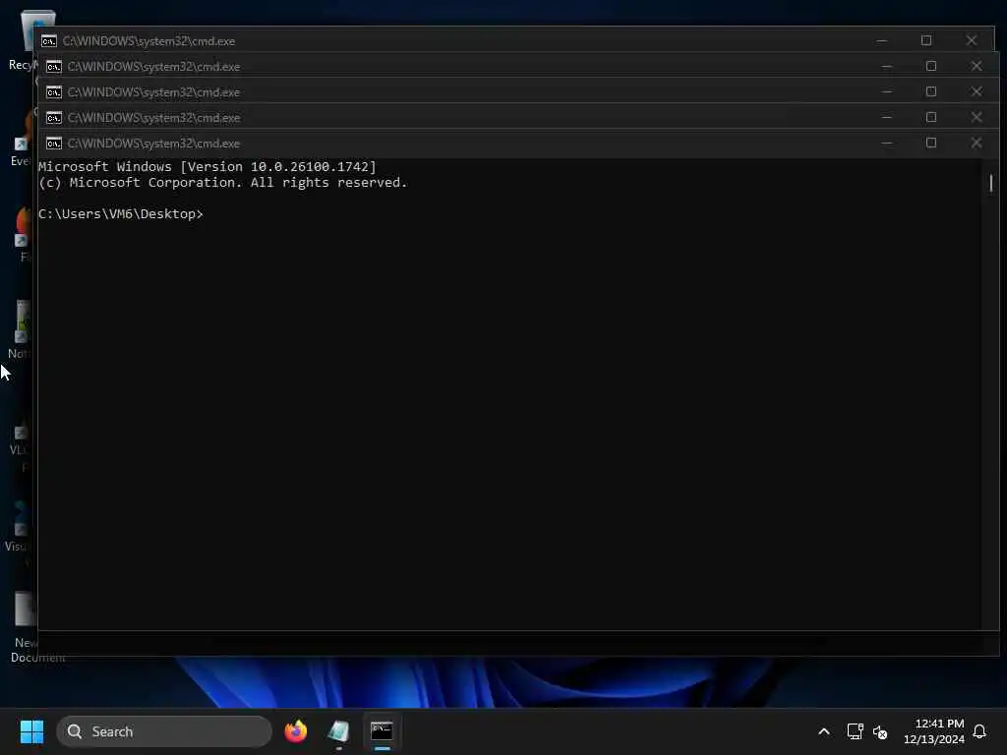
Task: Click the front cmd window's system menu icon
Action: click(x=54, y=144)
